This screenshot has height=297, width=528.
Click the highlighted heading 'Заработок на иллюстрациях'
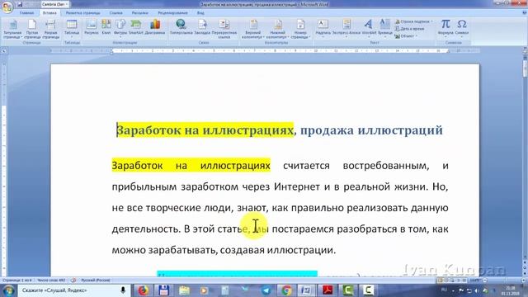[205, 130]
